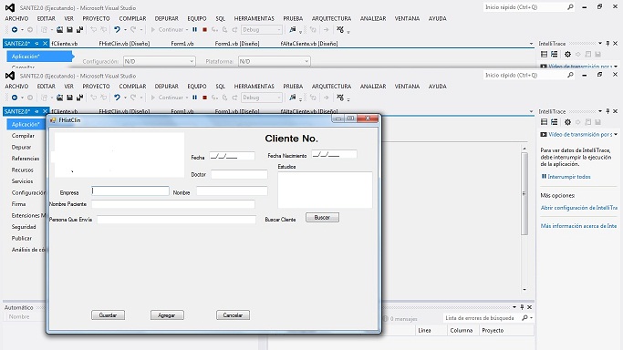Image resolution: width=623 pixels, height=350 pixels.
Task: Expand the Vídeo de transmisión dropdown arrow, lower panel
Action: (616, 135)
